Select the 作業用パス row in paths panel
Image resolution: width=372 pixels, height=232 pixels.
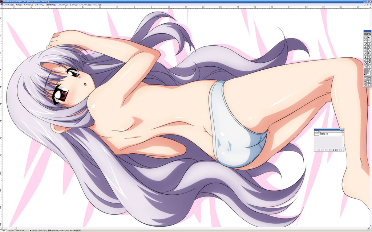[x=328, y=134]
